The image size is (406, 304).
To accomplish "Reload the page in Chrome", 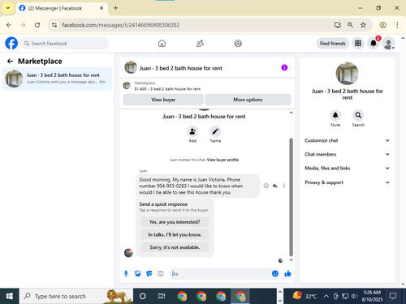I will pos(37,25).
